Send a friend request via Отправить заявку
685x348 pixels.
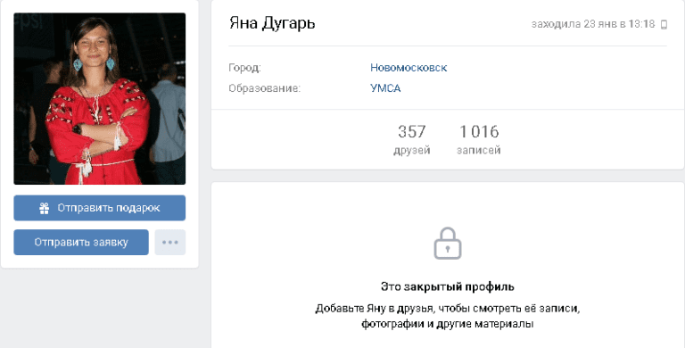tap(81, 242)
